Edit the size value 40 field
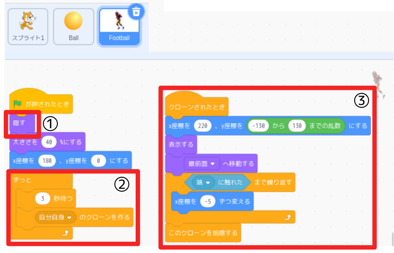 point(49,142)
